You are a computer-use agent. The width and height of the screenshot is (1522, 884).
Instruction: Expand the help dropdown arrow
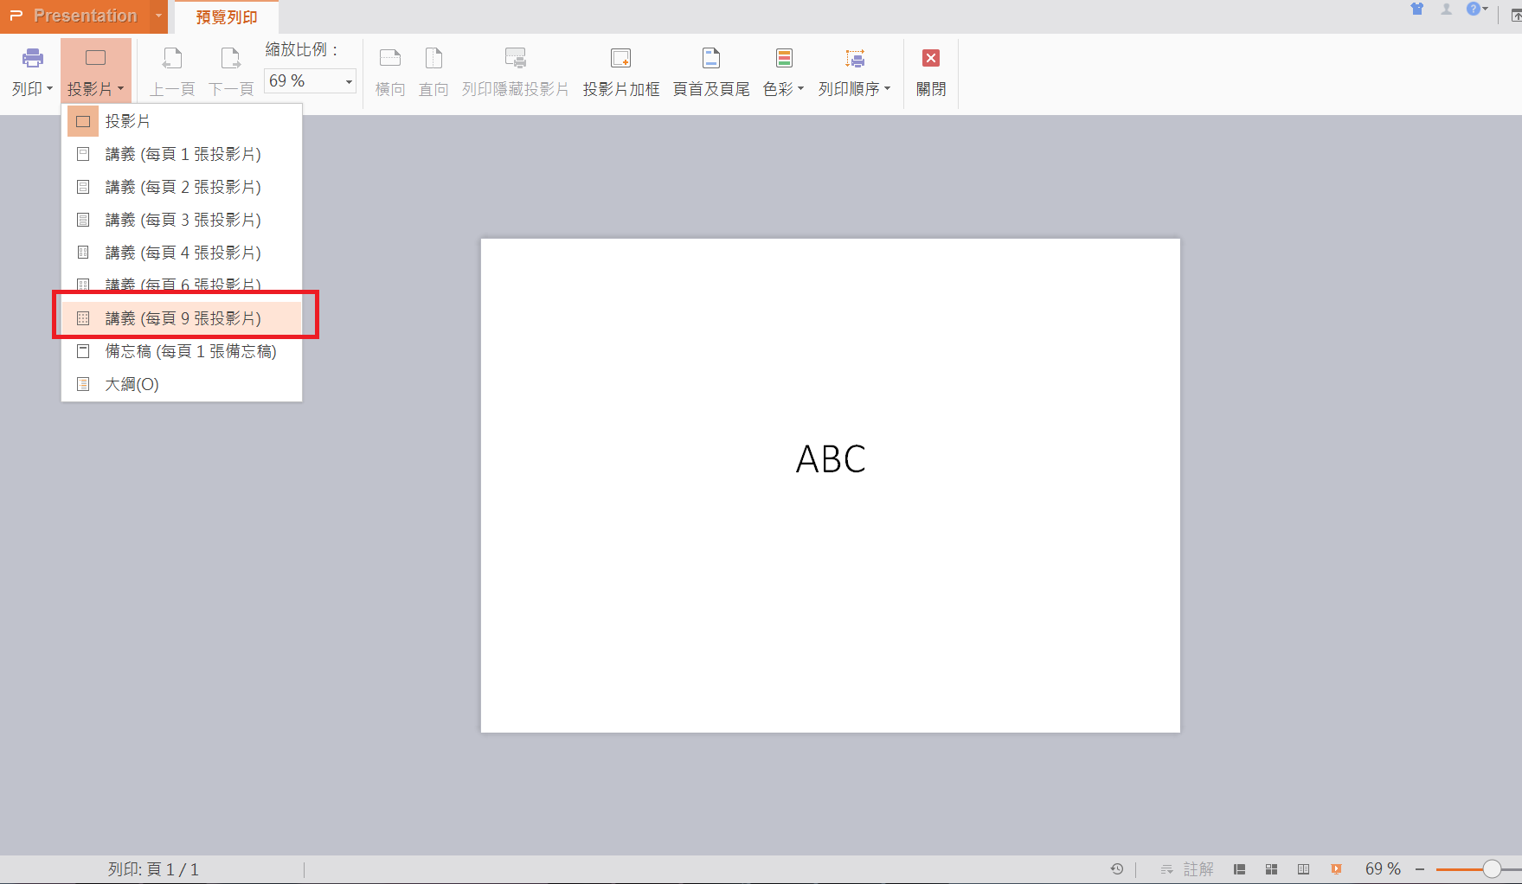[x=1486, y=10]
